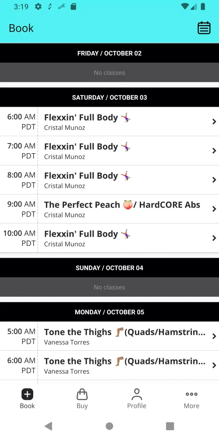Open 8:00 AM Flexxin' Full Body class

click(109, 180)
